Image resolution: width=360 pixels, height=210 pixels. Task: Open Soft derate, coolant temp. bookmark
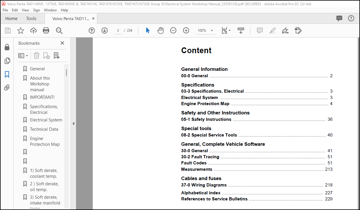pyautogui.click(x=44, y=173)
